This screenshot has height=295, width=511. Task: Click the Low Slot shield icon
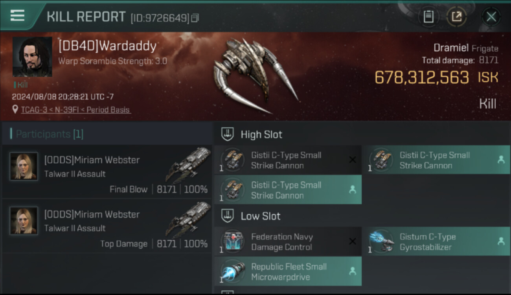pyautogui.click(x=228, y=216)
